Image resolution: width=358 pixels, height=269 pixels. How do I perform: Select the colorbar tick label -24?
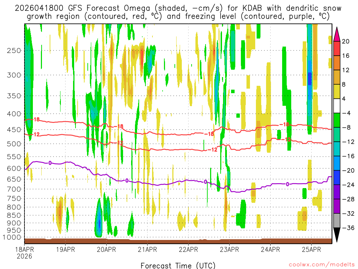pos(348,185)
